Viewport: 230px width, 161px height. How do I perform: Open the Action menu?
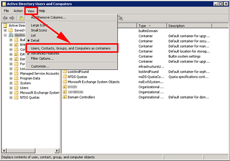(x=18, y=11)
